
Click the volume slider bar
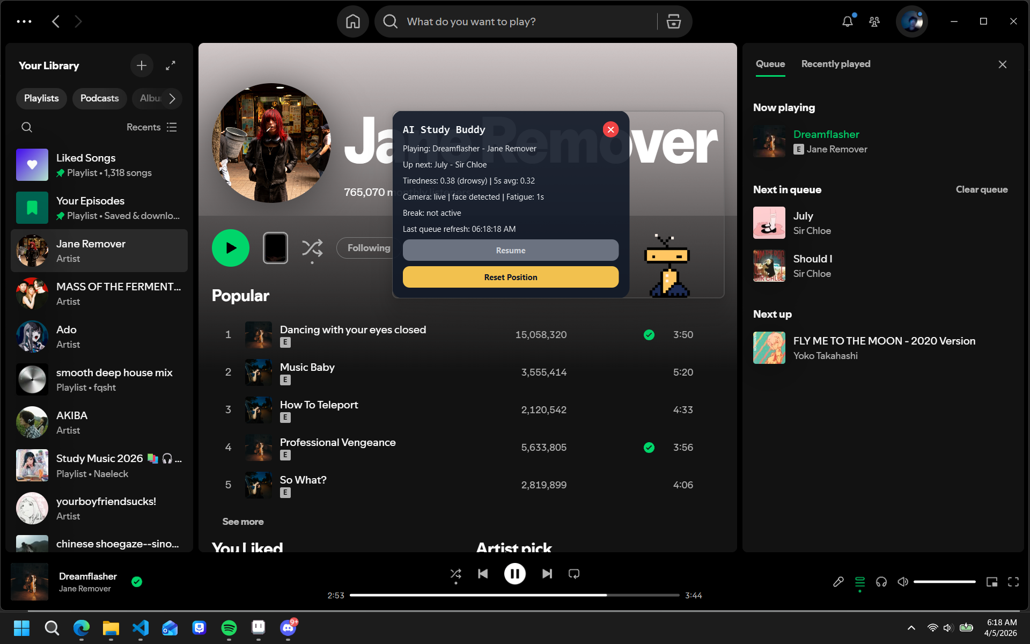pos(944,582)
